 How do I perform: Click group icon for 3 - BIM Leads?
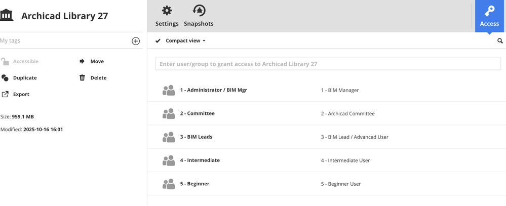tap(169, 137)
